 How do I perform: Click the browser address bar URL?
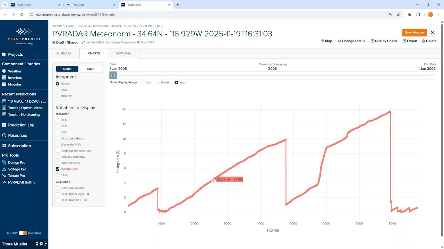[x=75, y=15]
